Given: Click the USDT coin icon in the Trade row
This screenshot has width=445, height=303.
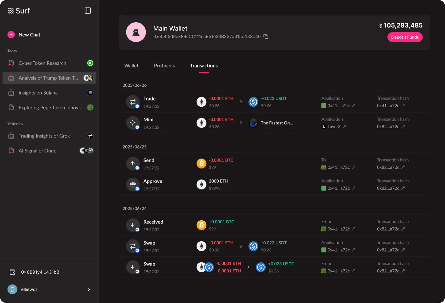Looking at the screenshot, I should (253, 102).
